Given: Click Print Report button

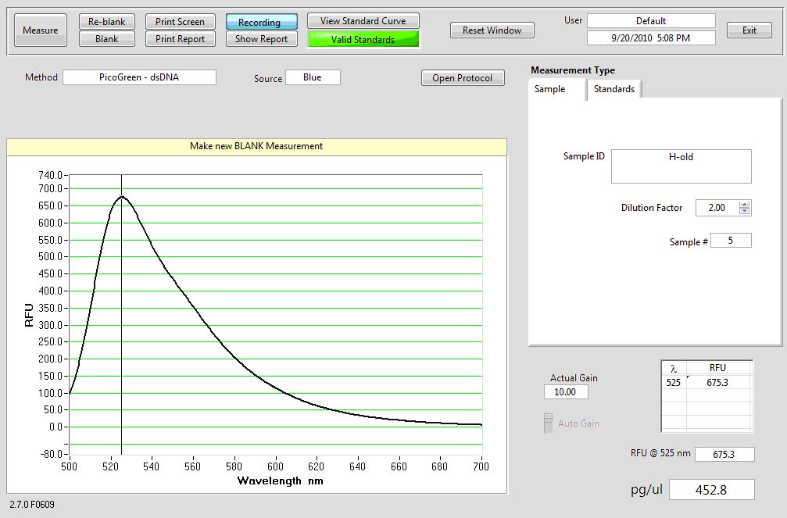Looking at the screenshot, I should coord(181,38).
